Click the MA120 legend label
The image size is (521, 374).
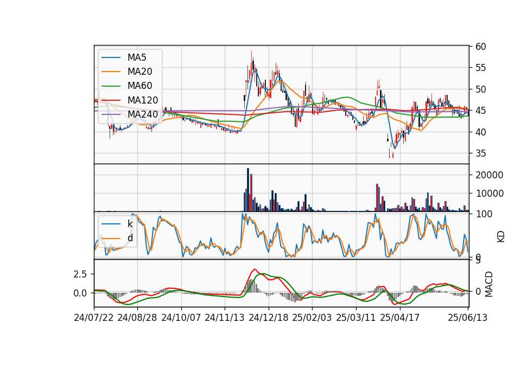click(x=143, y=100)
